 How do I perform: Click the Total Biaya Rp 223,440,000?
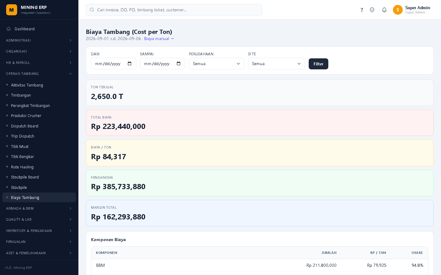point(118,127)
